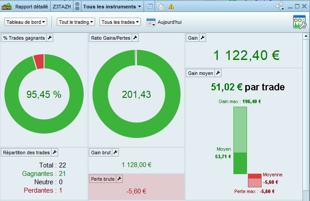This screenshot has height=201, width=310.
Task: Click the Perdantes : 1 row
Action: click(x=43, y=190)
